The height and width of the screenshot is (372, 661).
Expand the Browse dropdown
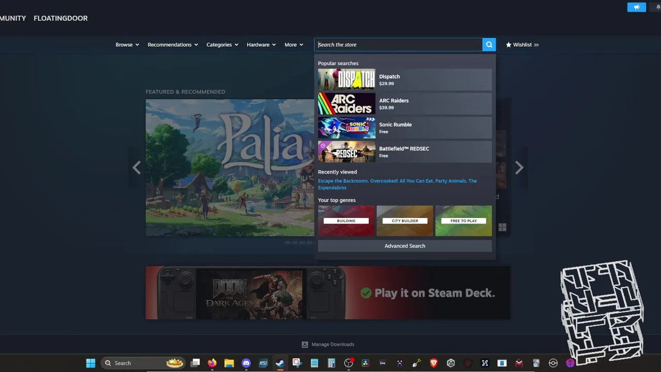click(x=127, y=44)
